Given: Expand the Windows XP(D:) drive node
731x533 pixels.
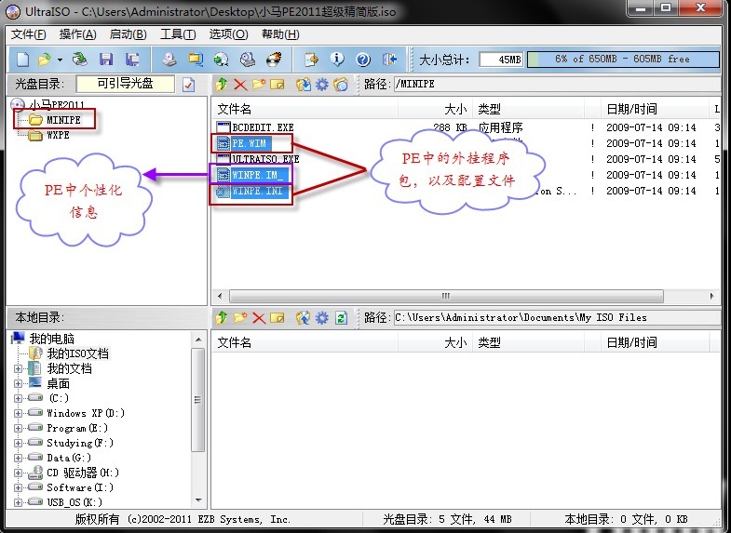Looking at the screenshot, I should click(x=19, y=413).
